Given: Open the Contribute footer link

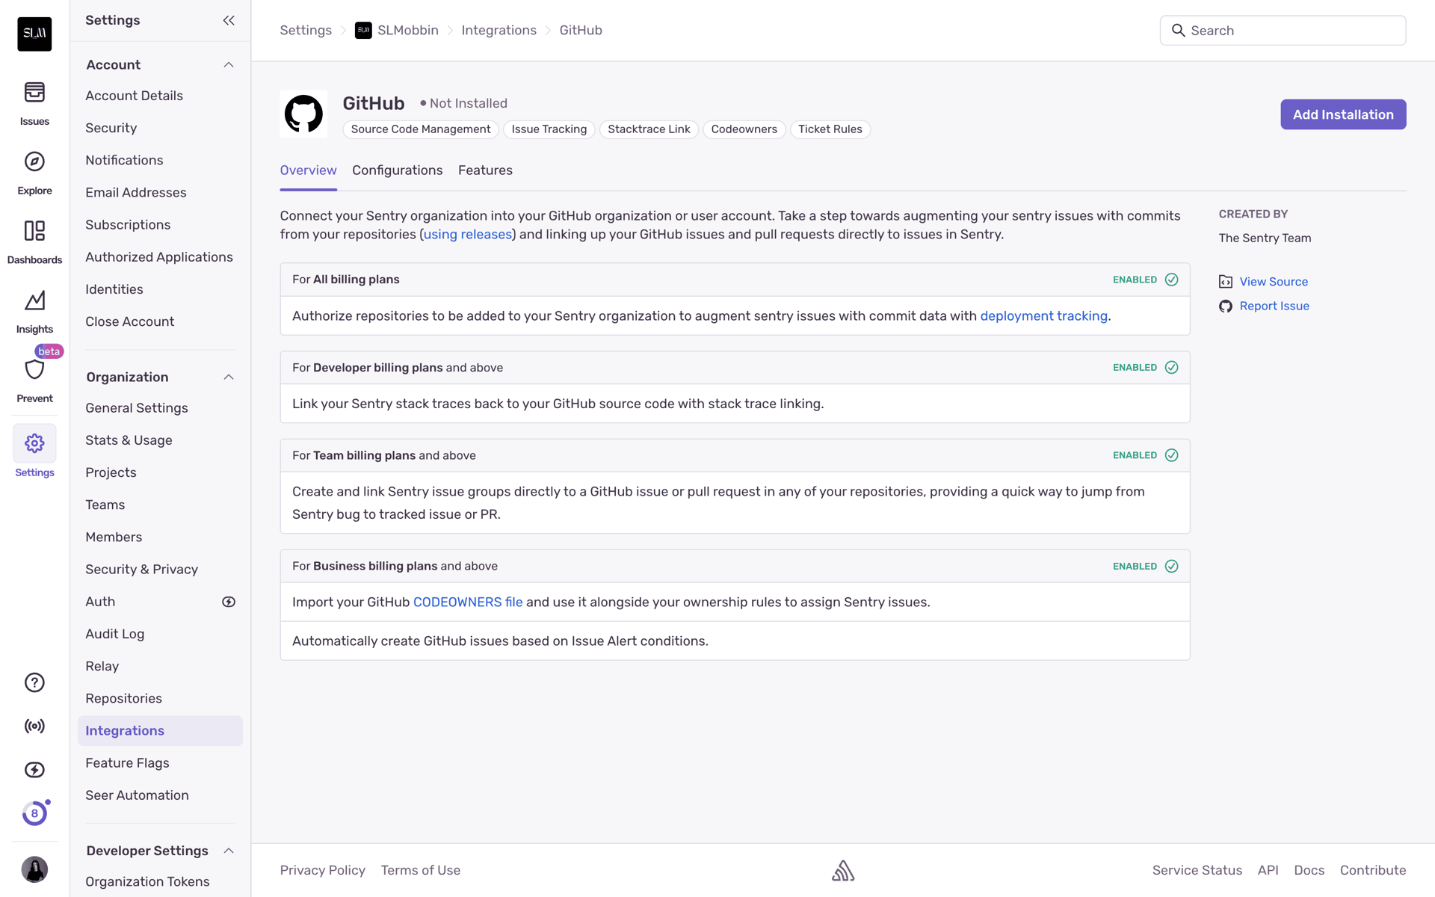Looking at the screenshot, I should point(1373,870).
